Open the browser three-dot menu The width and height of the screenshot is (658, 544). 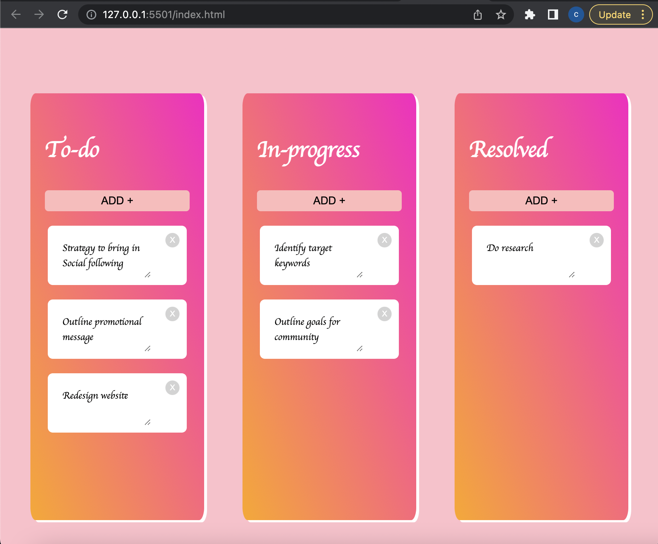pos(643,14)
